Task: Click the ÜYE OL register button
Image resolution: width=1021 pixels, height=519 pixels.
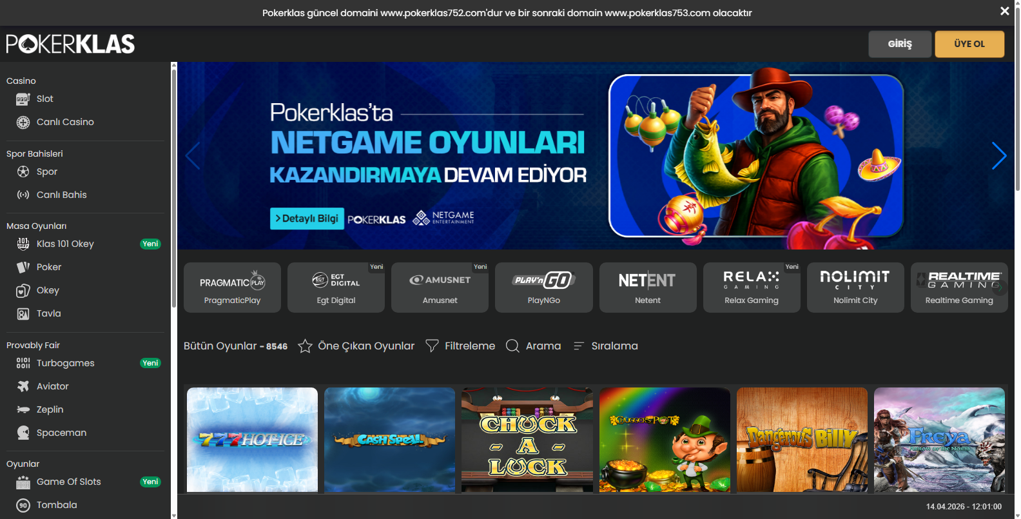Action: tap(969, 44)
